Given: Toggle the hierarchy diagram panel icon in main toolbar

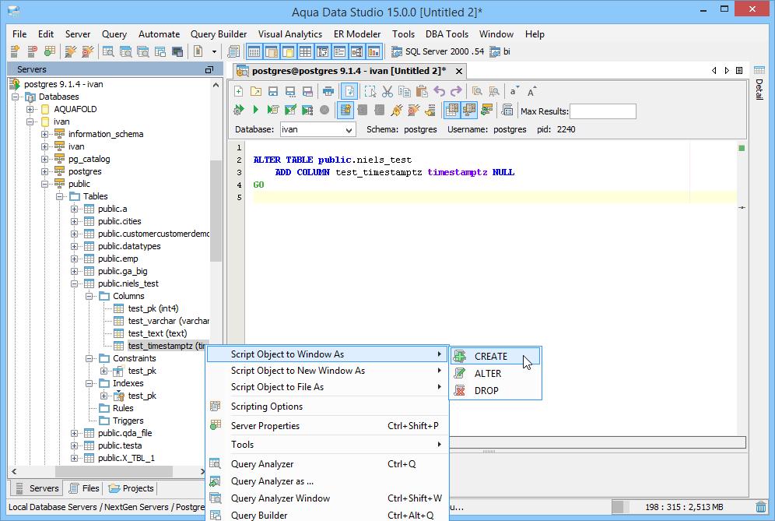Looking at the screenshot, I should click(357, 51).
